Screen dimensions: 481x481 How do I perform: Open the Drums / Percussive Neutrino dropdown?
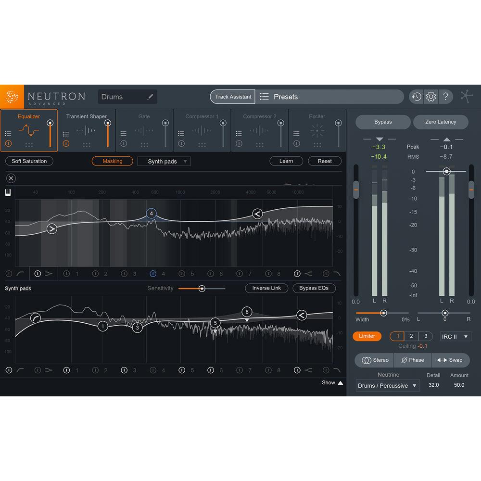(x=387, y=385)
